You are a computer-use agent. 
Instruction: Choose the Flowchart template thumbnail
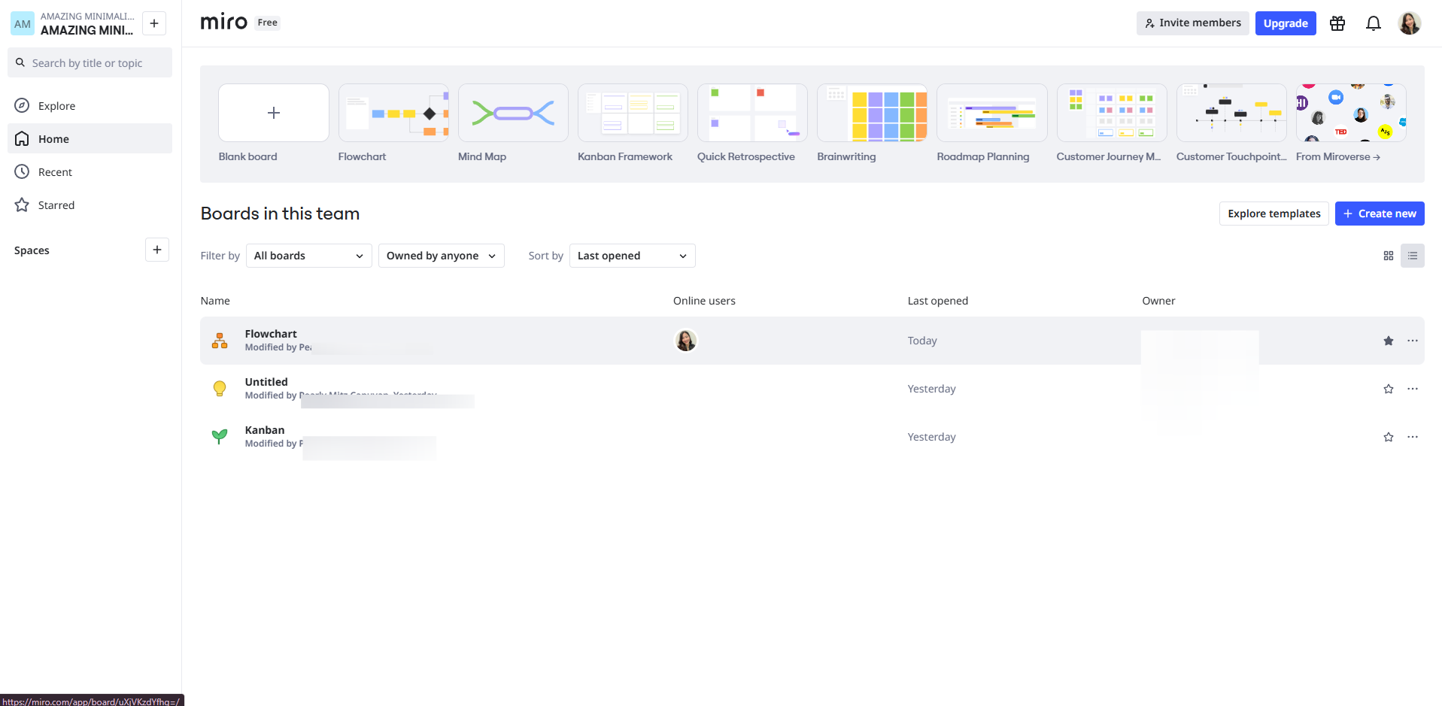click(x=393, y=113)
